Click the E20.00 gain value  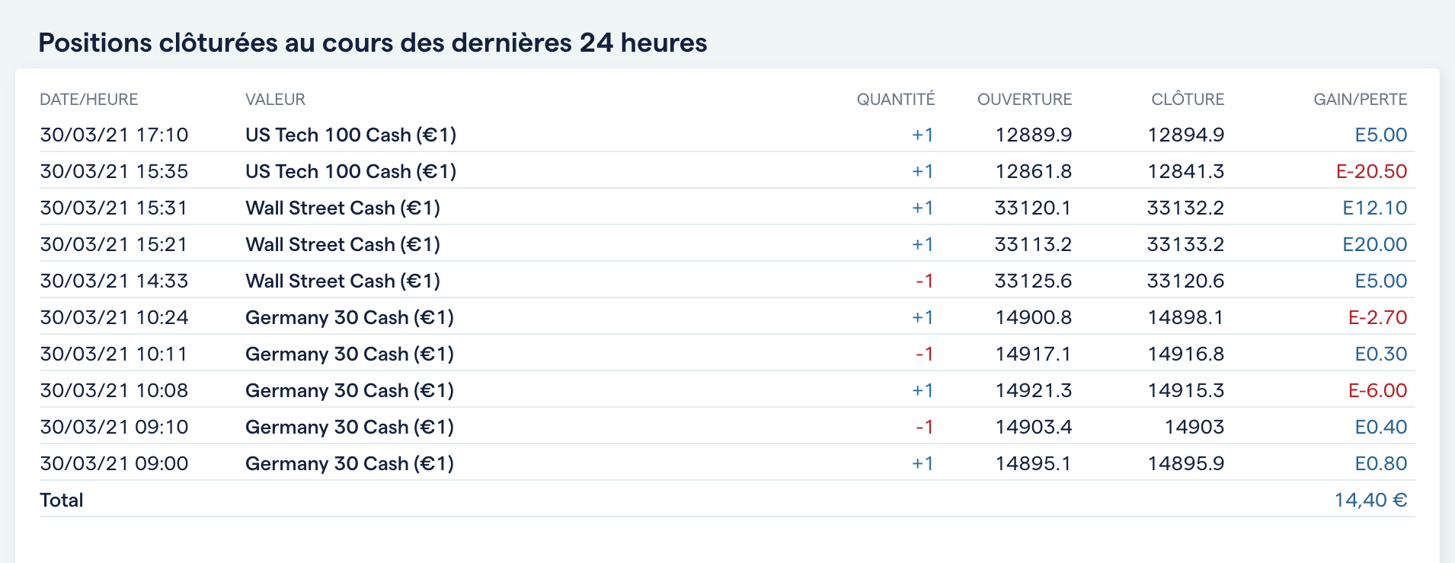1374,244
